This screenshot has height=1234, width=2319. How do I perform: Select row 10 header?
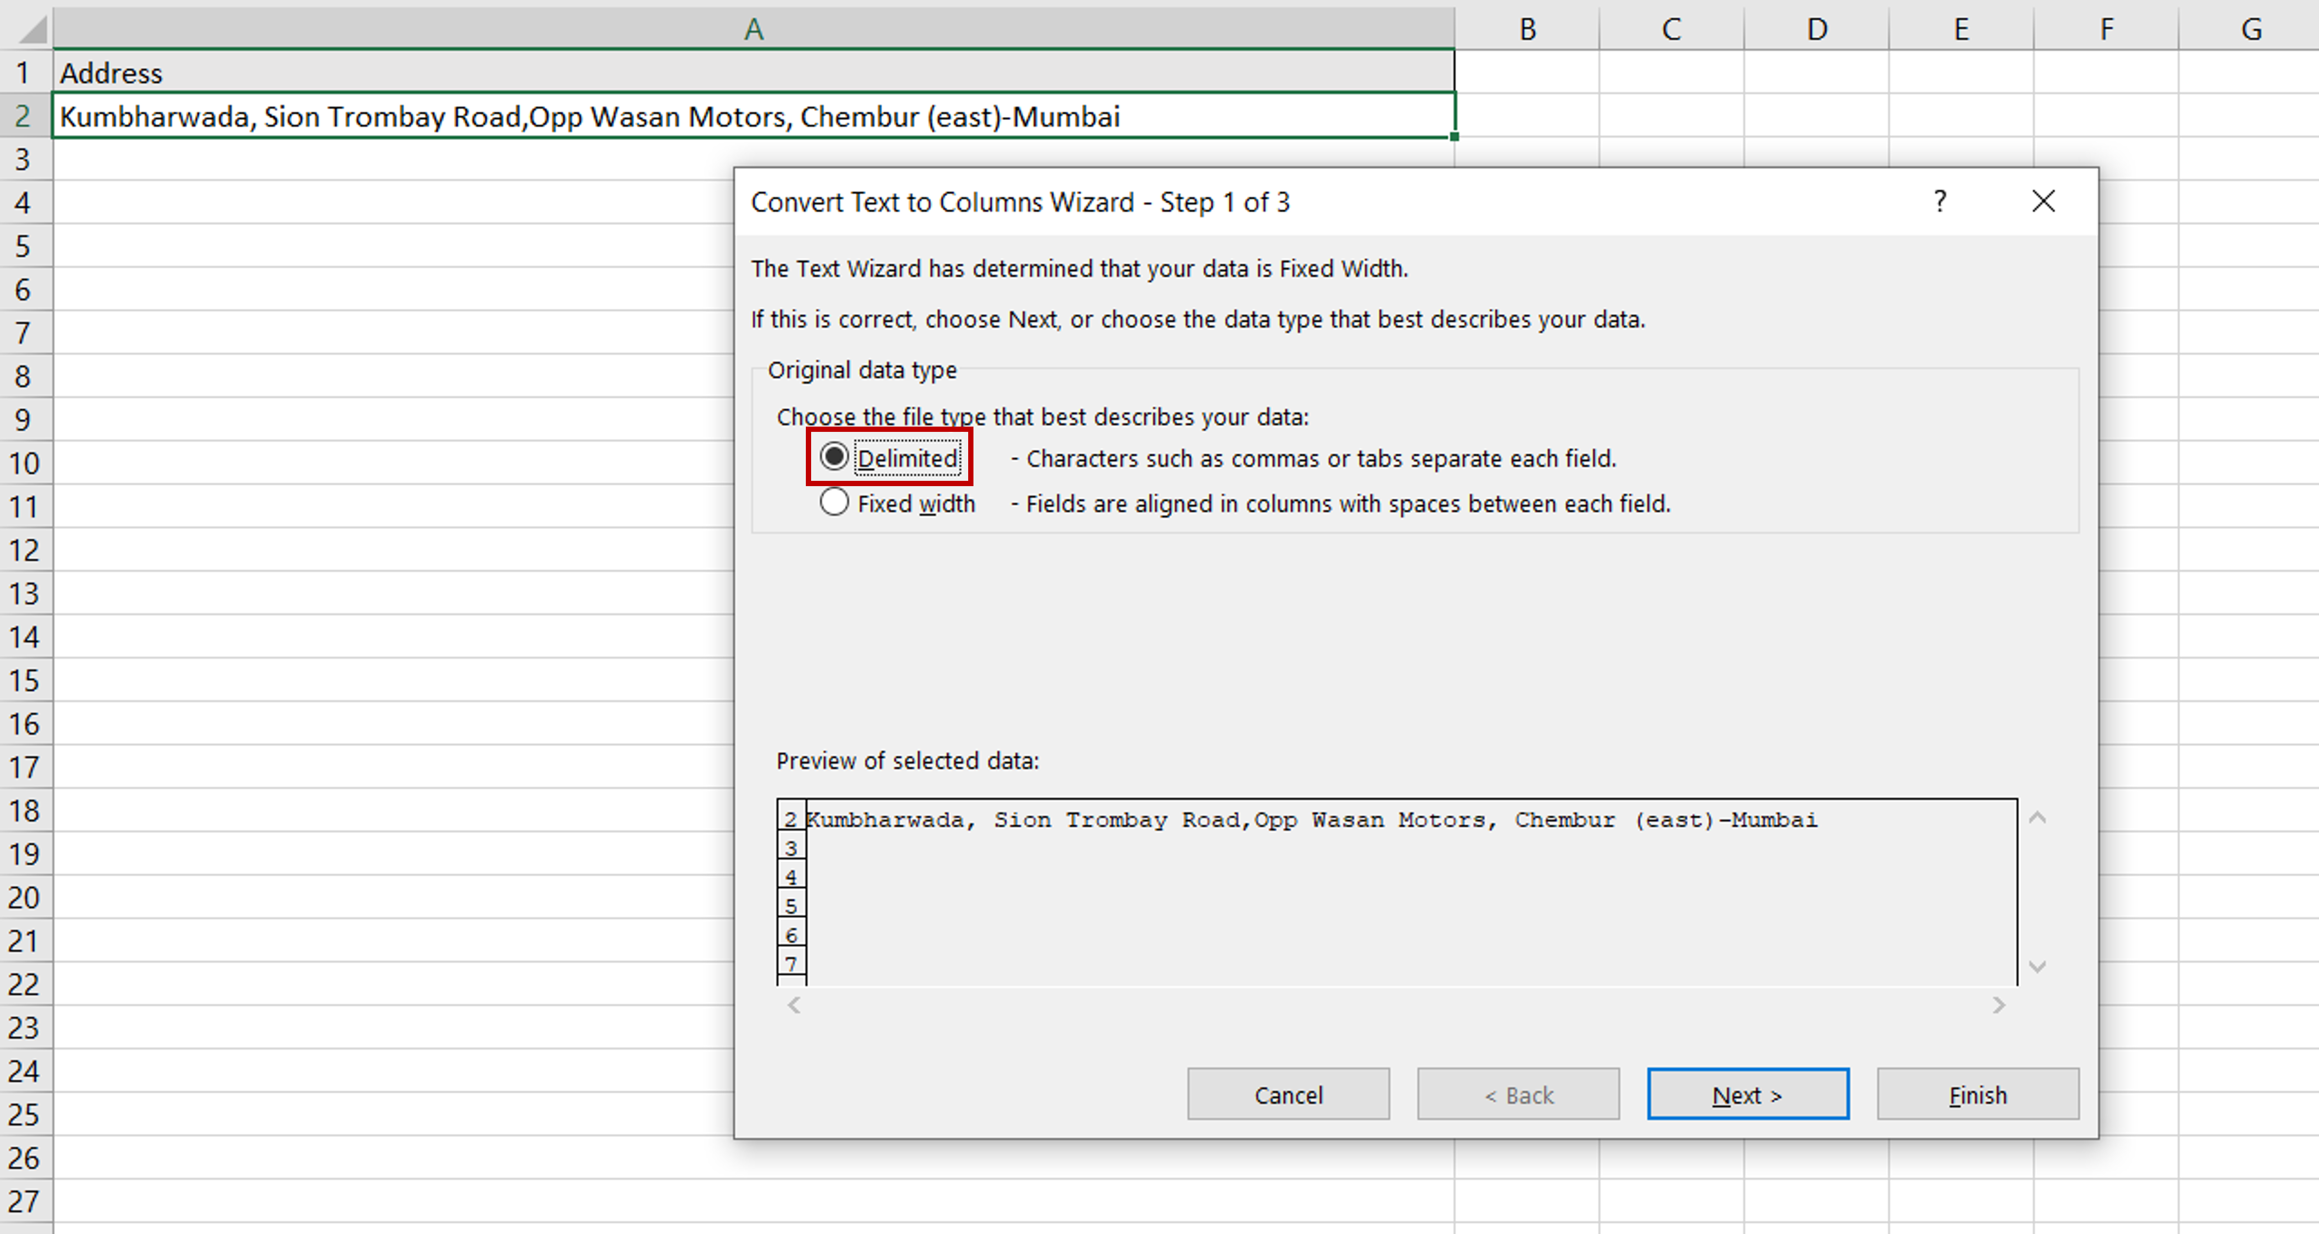(x=24, y=463)
